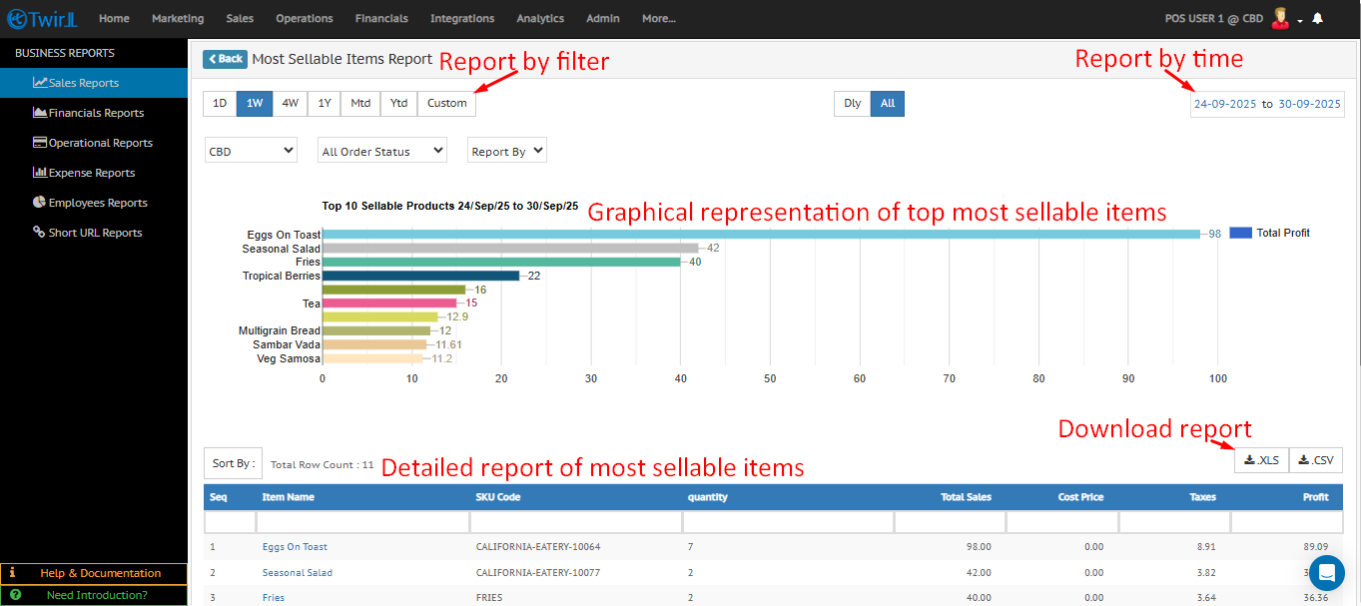Click the Back button
Viewport: 1361px width, 606px height.
(225, 59)
